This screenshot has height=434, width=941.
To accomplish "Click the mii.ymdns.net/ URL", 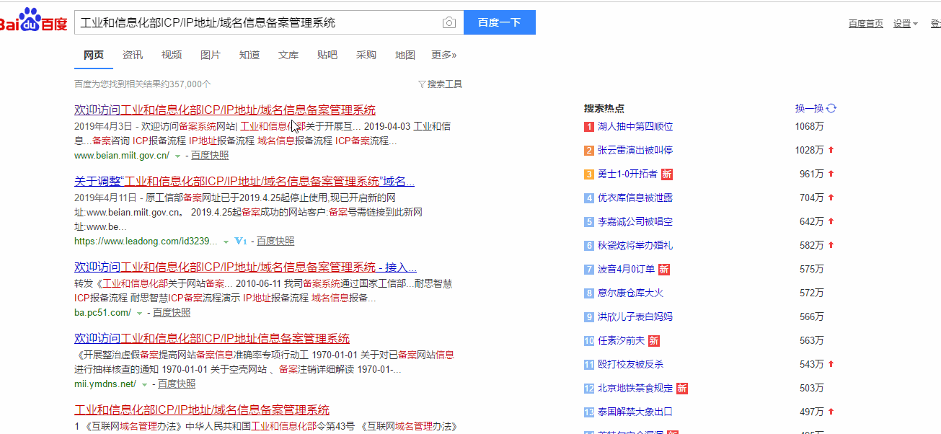I will coord(105,384).
